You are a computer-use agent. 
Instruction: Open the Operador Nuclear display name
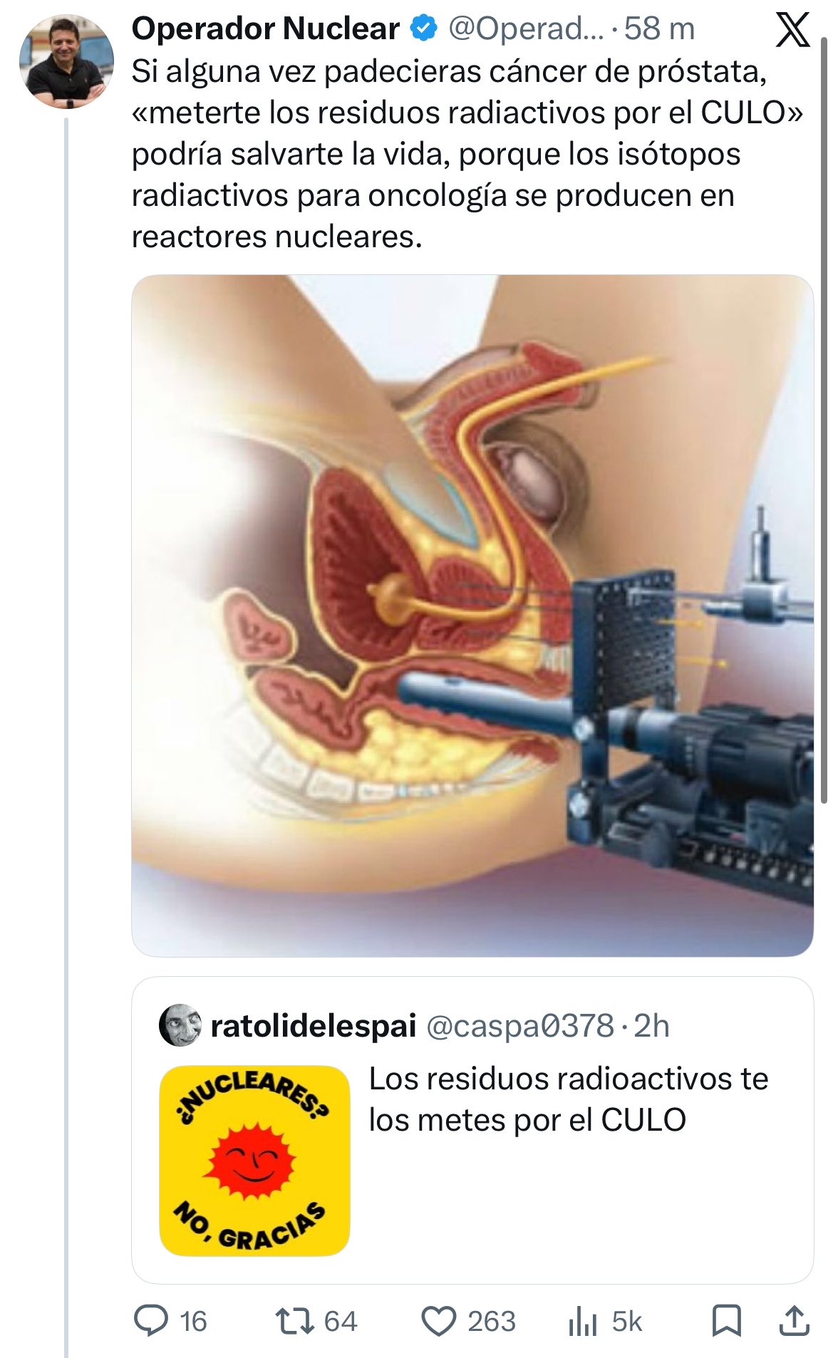point(265,29)
